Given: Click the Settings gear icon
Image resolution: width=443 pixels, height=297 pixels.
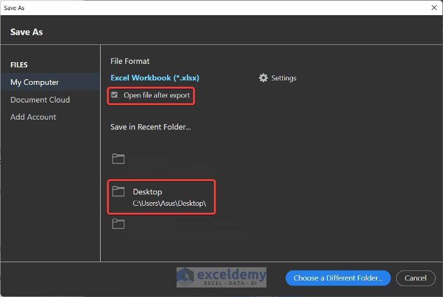Looking at the screenshot, I should [263, 78].
